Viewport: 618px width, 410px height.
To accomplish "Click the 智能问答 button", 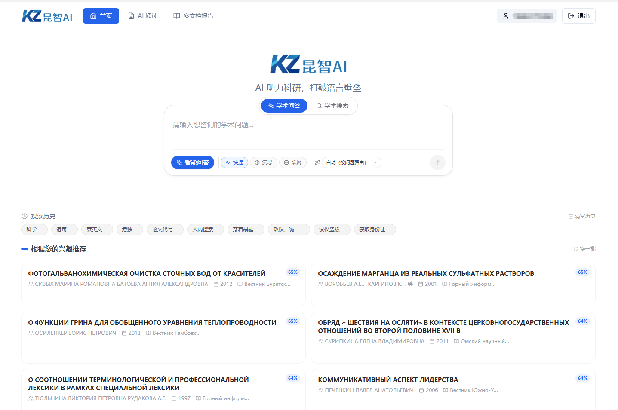I will (x=193, y=162).
